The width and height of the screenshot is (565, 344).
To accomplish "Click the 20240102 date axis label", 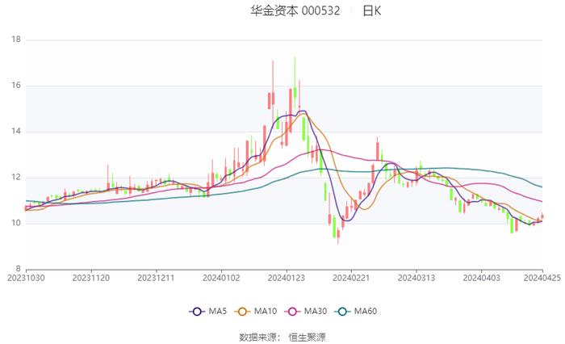I will (x=221, y=278).
